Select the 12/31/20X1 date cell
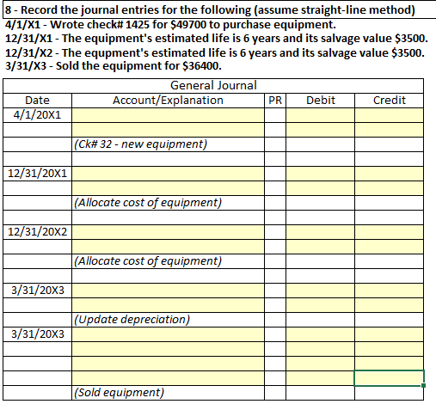This screenshot has height=404, width=436. (37, 174)
